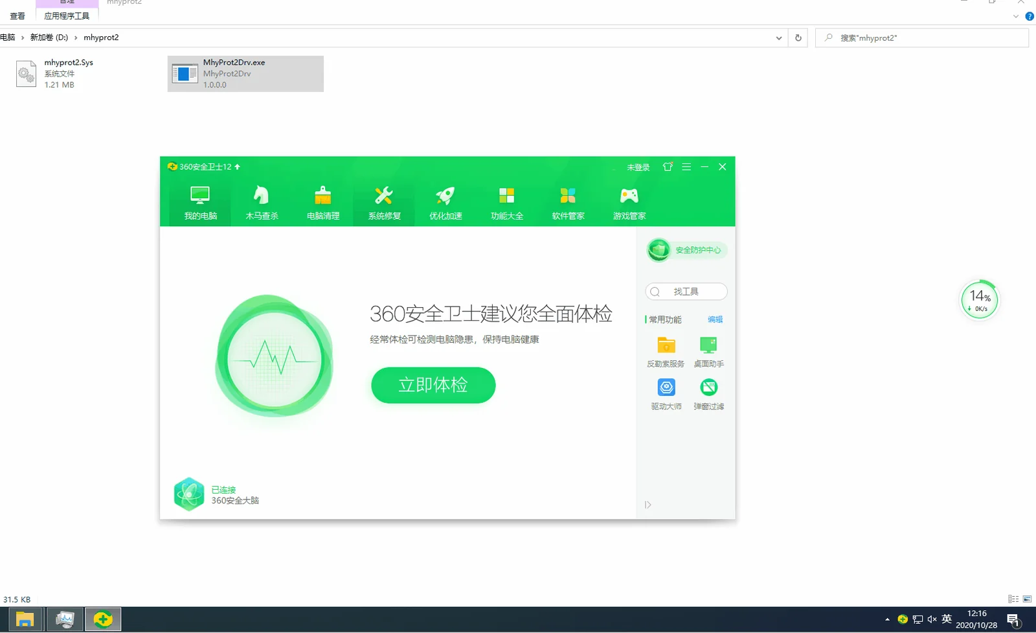This screenshot has height=633, width=1036.
Task: Click the 立即体检 button
Action: pos(433,386)
